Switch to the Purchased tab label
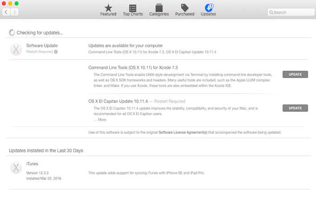Viewport: 316px width, 223px height. point(184,14)
